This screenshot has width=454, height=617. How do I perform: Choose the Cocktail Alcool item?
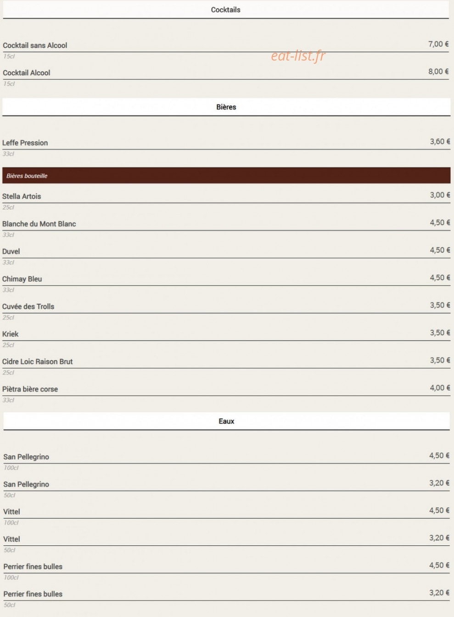pyautogui.click(x=27, y=73)
